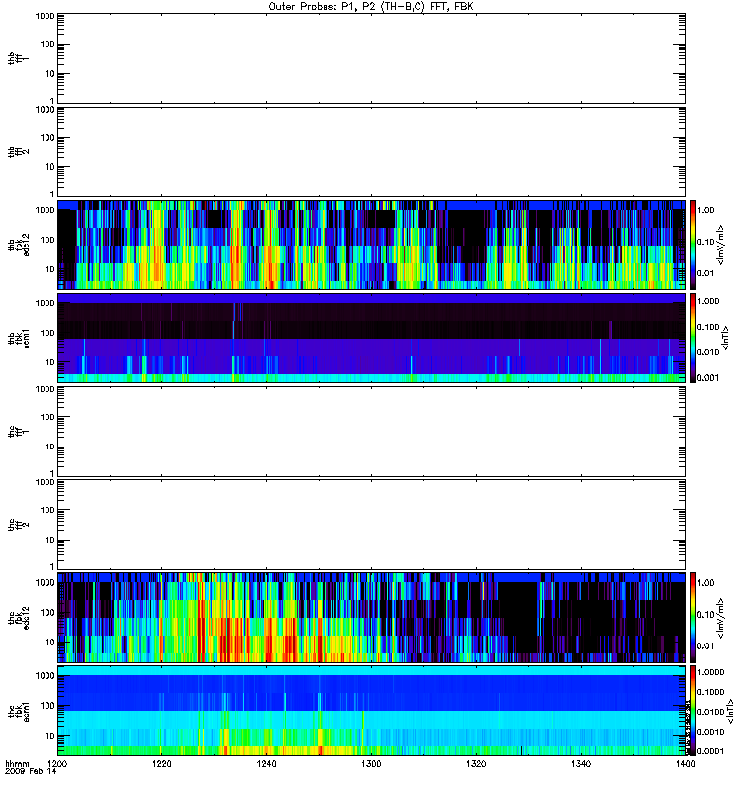Viewport: 742px width, 792px height.
Task: Click the plot title 'Outer Probes: P1, P2 (TH-B,C) FFT, FBK'
Action: [x=371, y=7]
